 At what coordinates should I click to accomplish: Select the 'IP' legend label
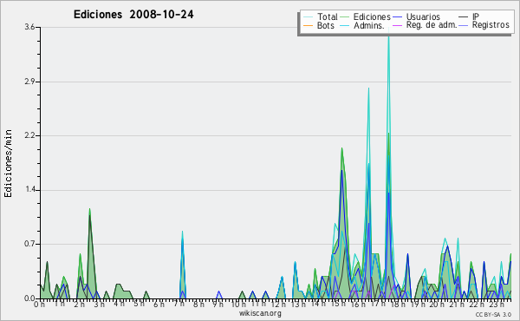(x=476, y=16)
